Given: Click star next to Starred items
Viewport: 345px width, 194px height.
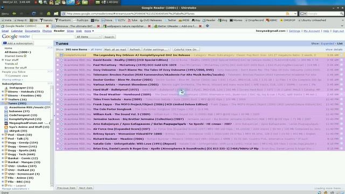Looking at the screenshot, I should pos(25,56).
